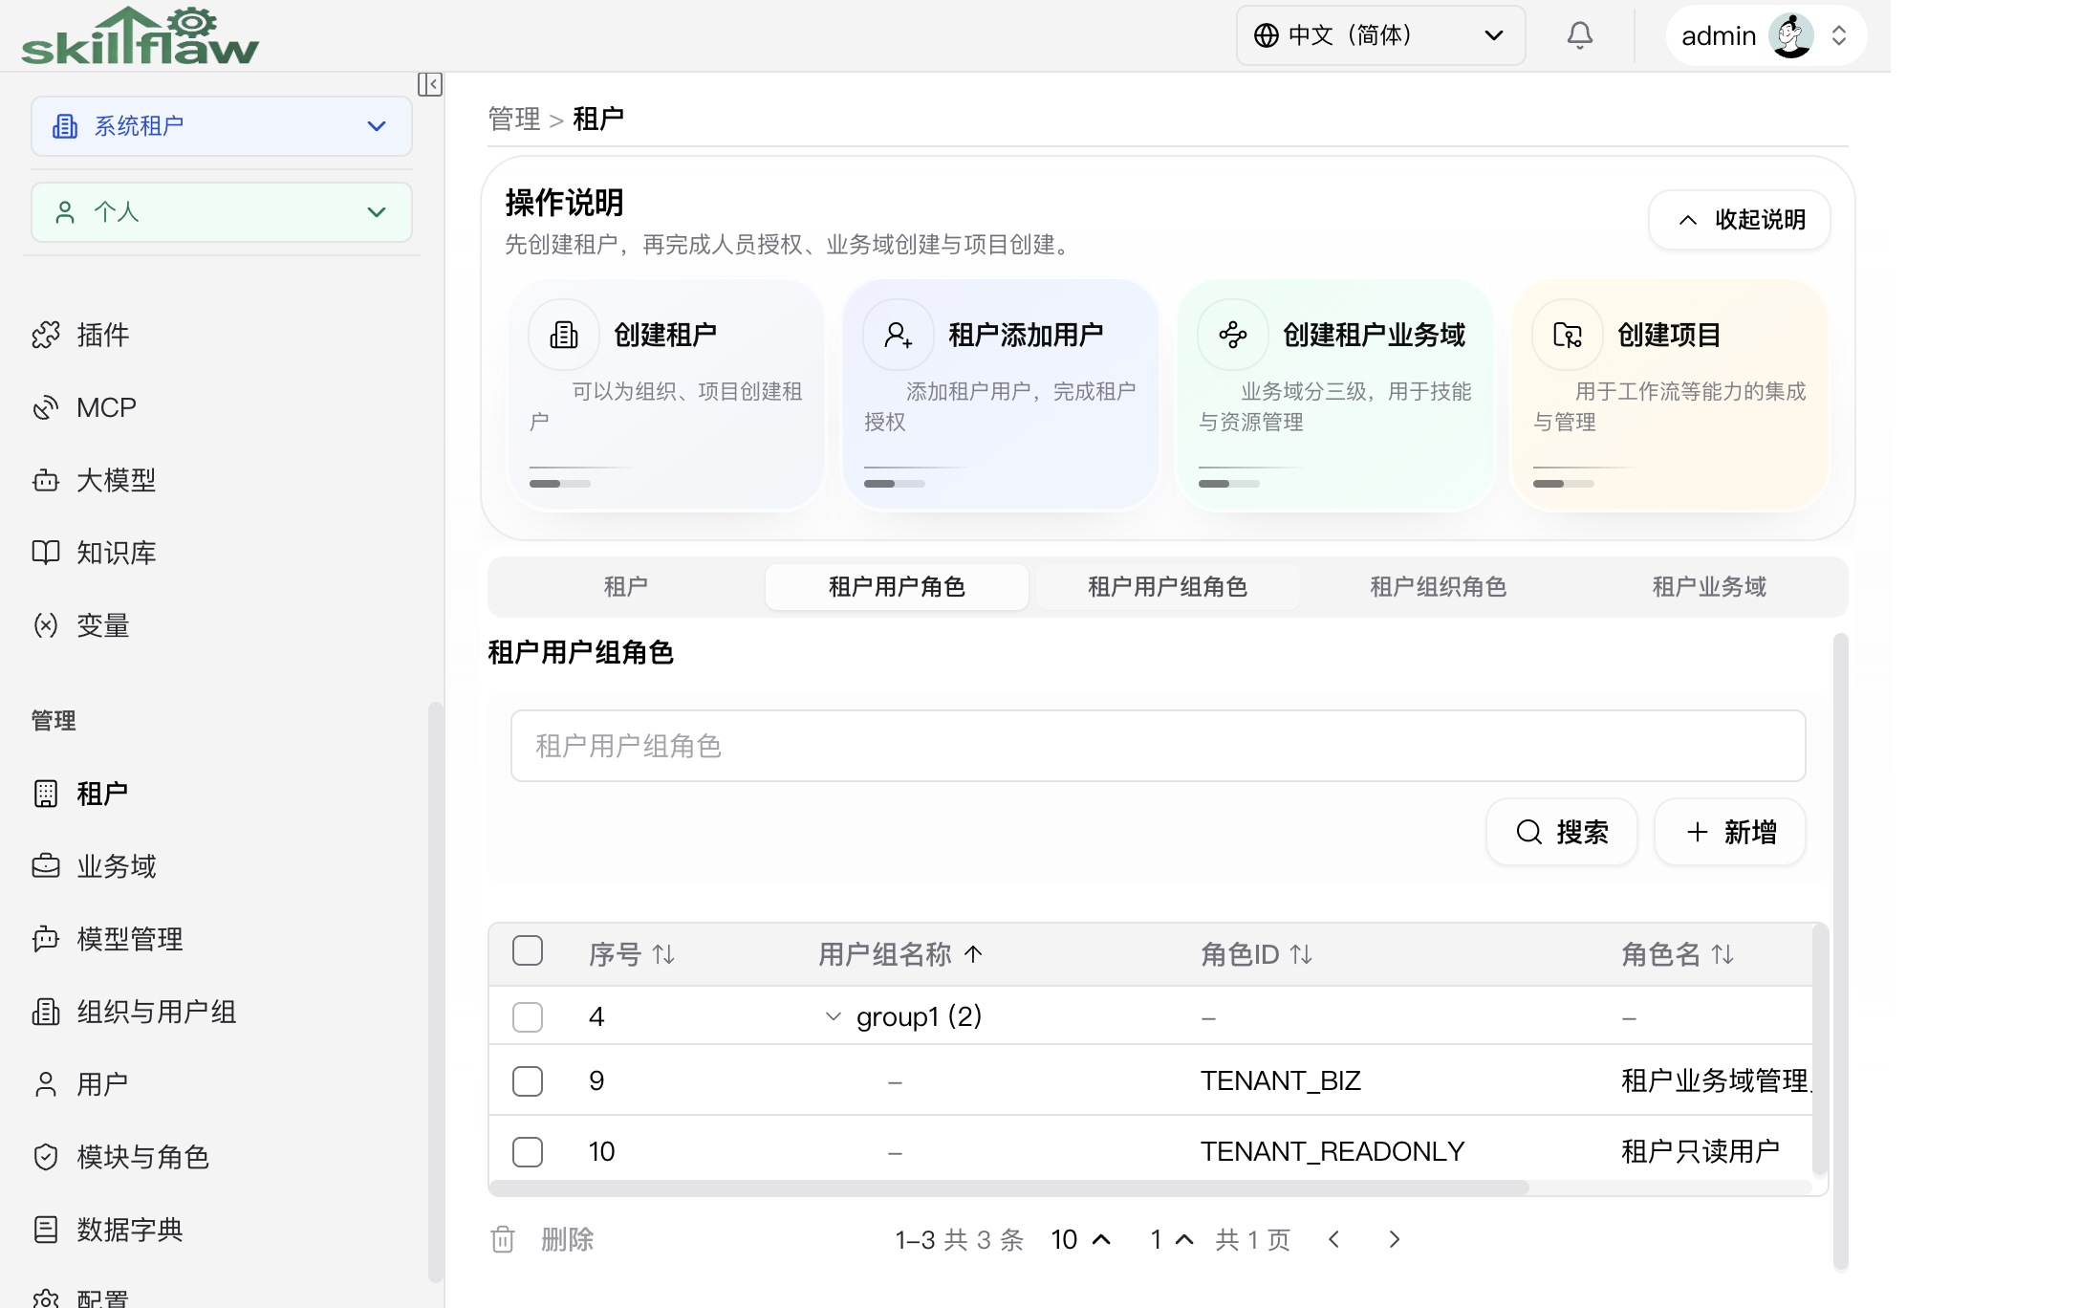The image size is (2080, 1308).
Task: Focus the 租户用户组角色 search input
Action: tap(1158, 746)
